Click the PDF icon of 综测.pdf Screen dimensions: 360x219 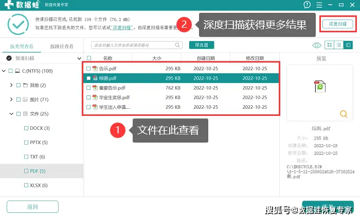tap(95, 78)
